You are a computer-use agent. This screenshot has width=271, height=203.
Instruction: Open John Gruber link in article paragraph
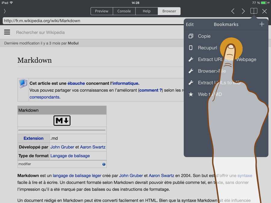pyautogui.click(x=131, y=176)
